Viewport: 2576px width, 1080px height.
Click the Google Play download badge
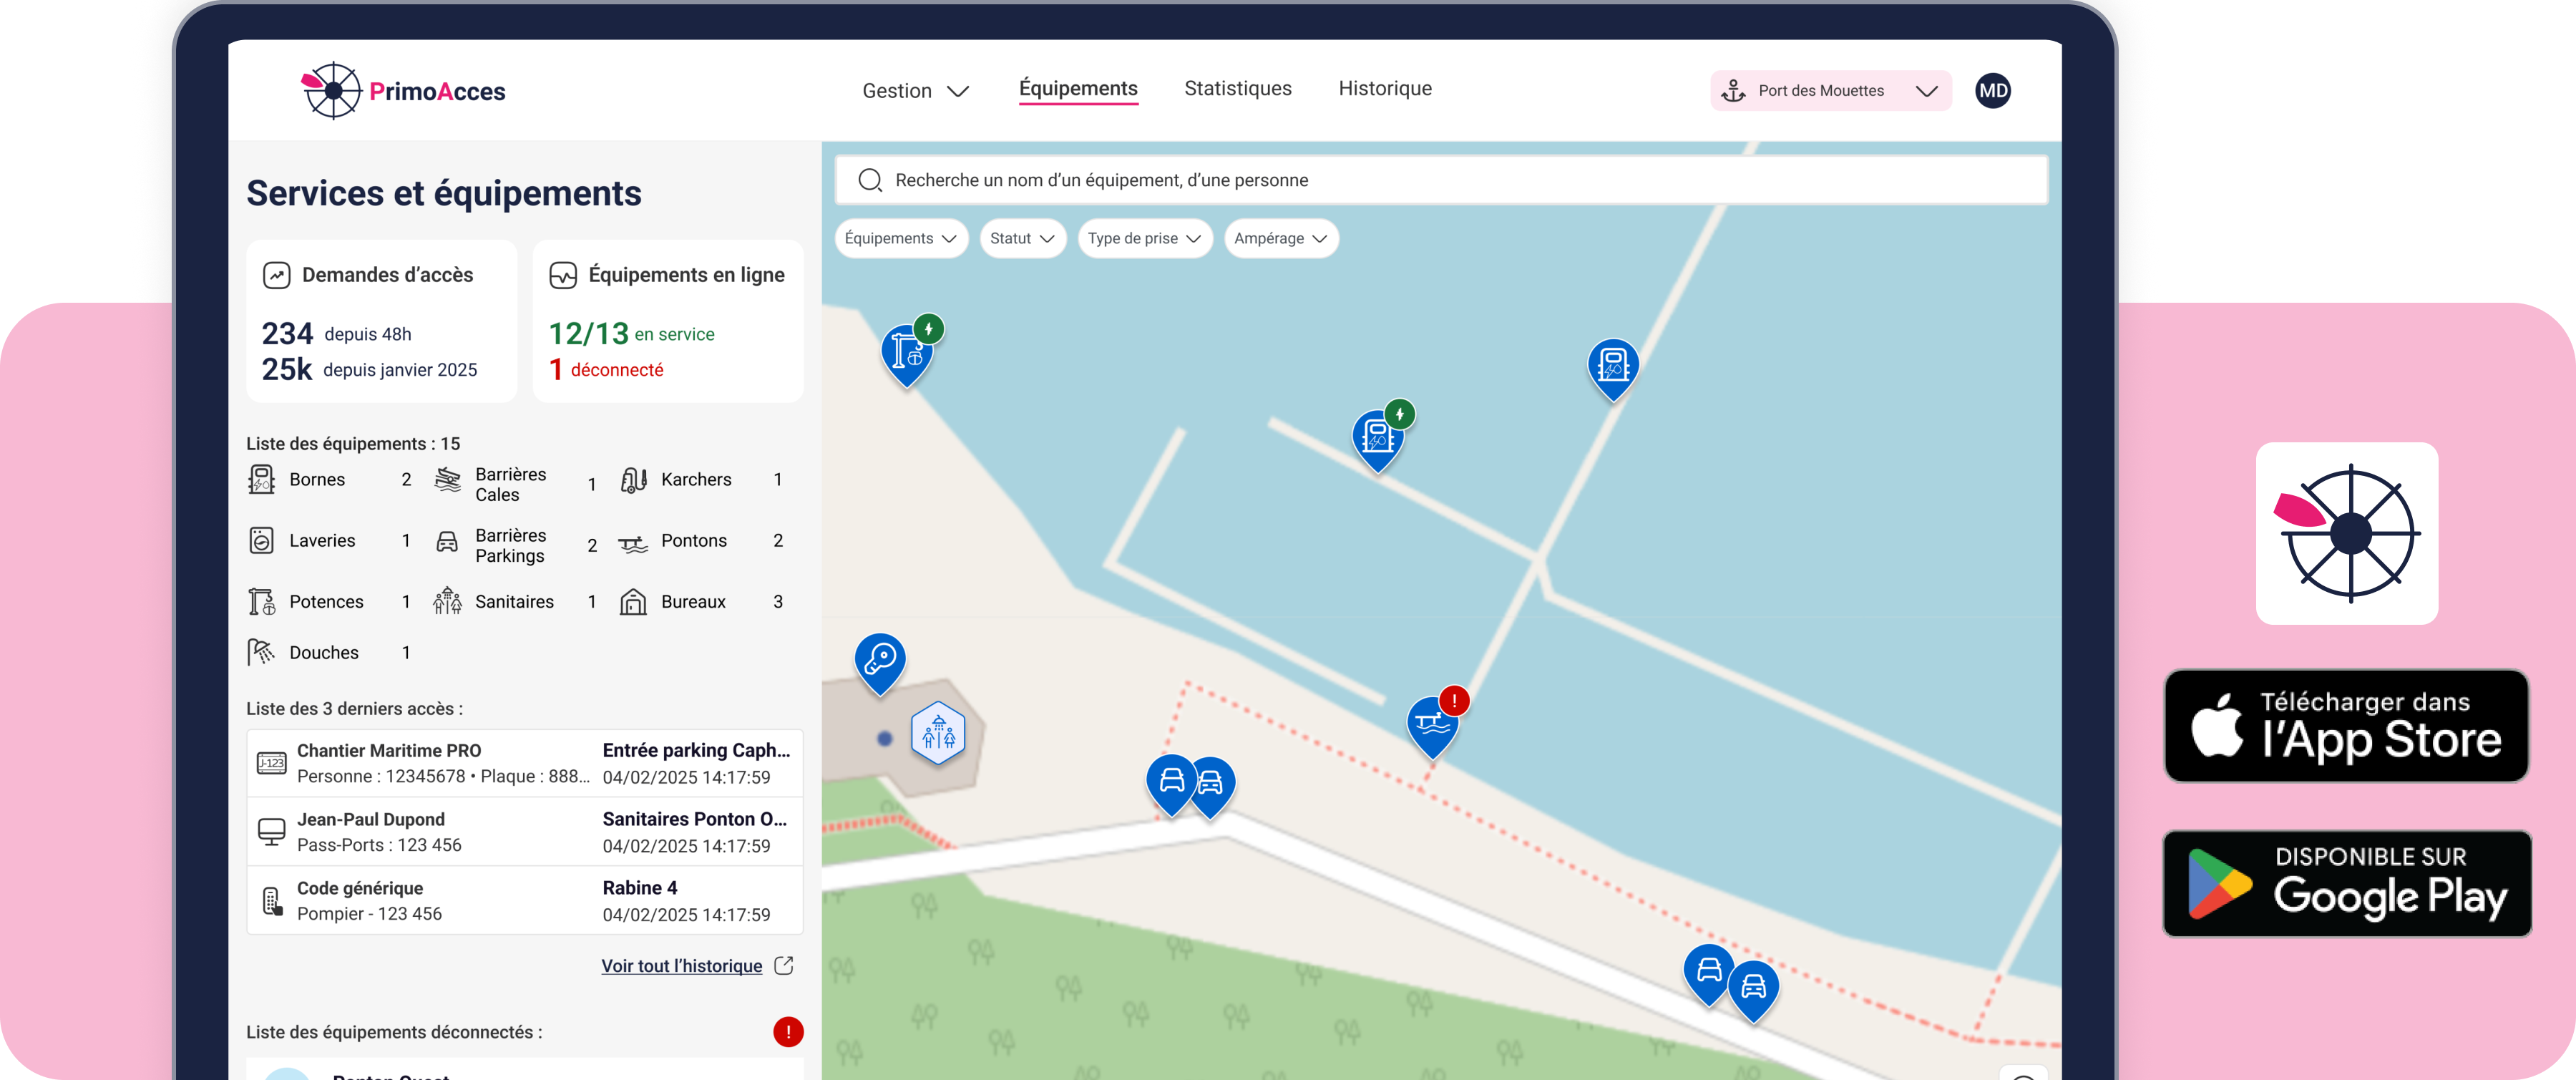click(x=2346, y=884)
